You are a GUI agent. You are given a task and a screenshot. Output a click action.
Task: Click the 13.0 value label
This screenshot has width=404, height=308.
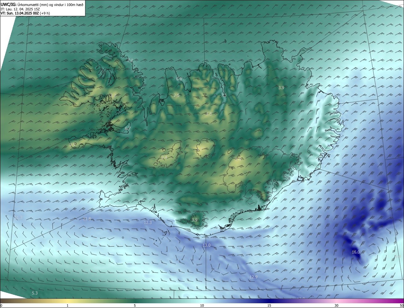(206, 245)
